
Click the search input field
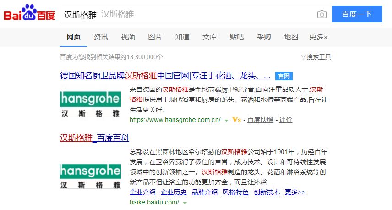click(x=188, y=14)
